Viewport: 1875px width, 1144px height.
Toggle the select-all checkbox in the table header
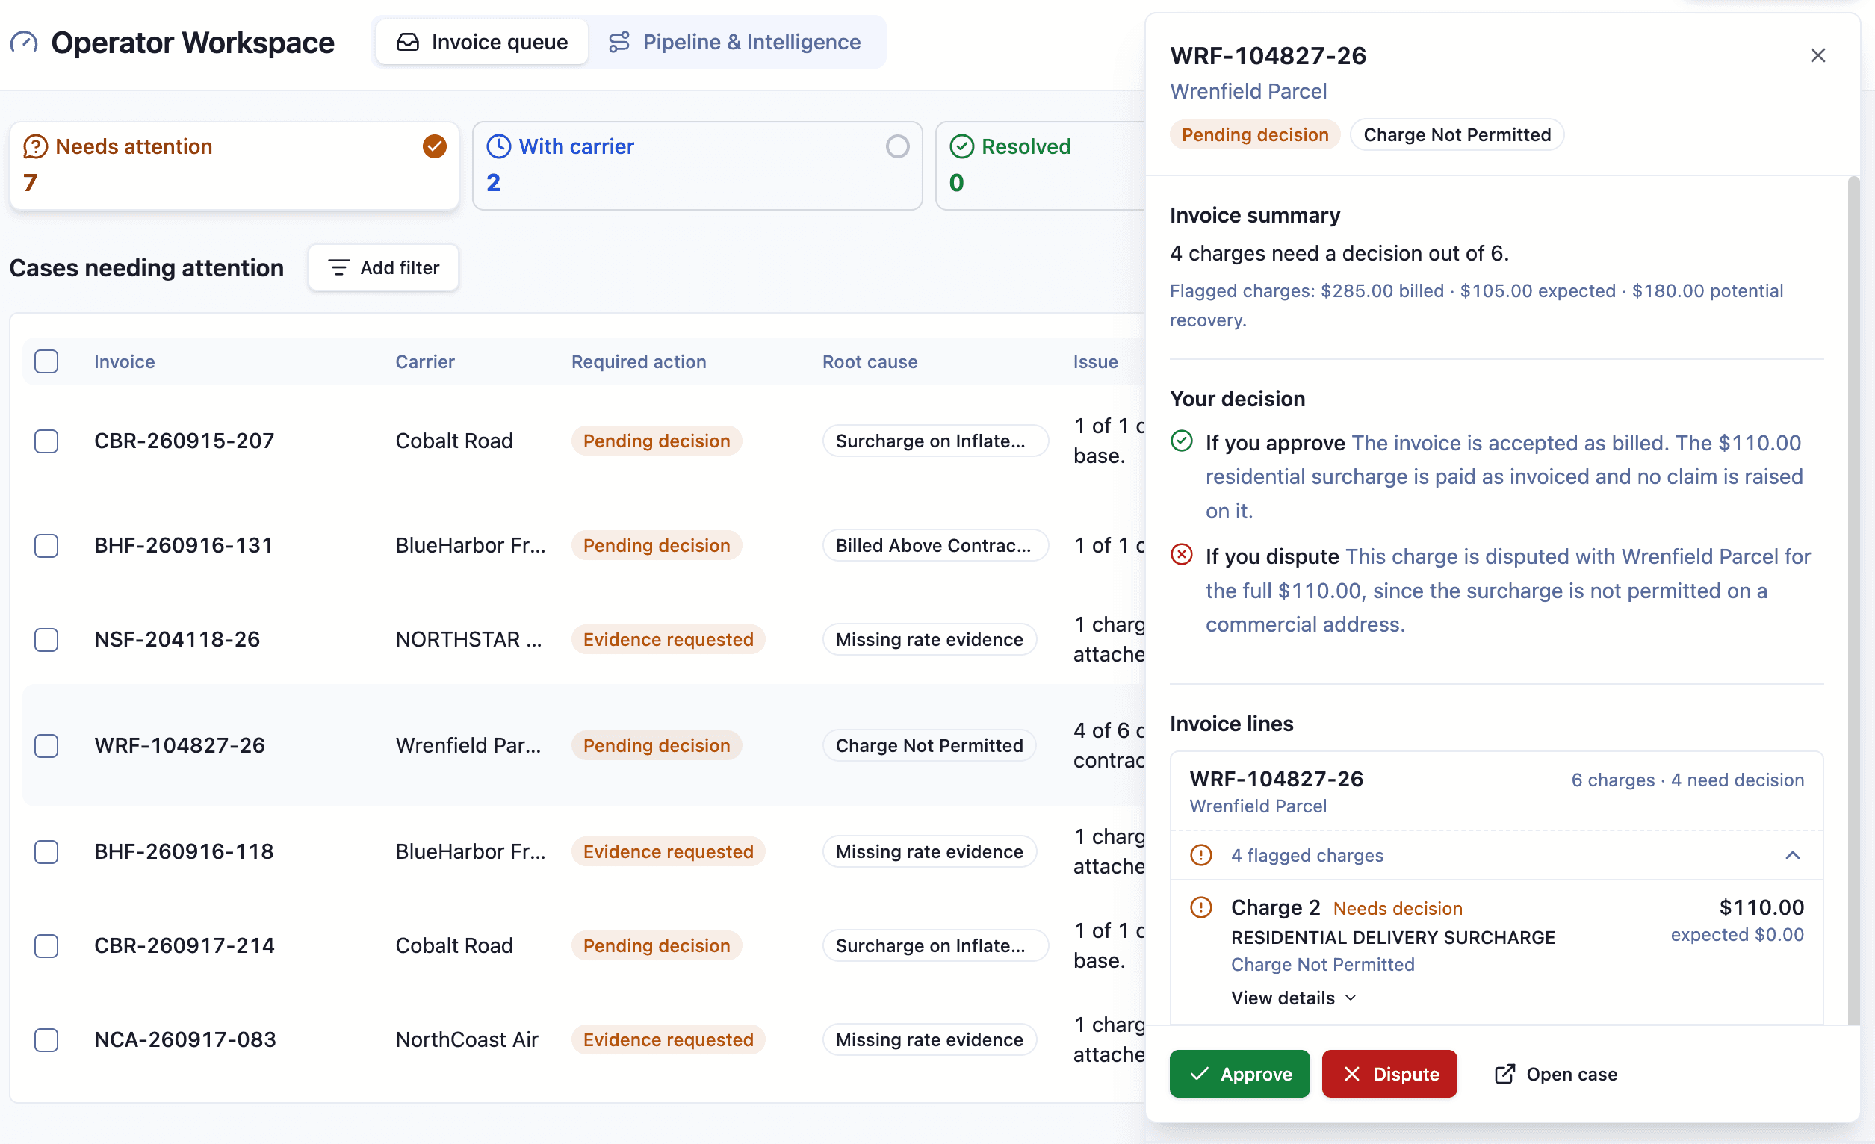(x=46, y=361)
